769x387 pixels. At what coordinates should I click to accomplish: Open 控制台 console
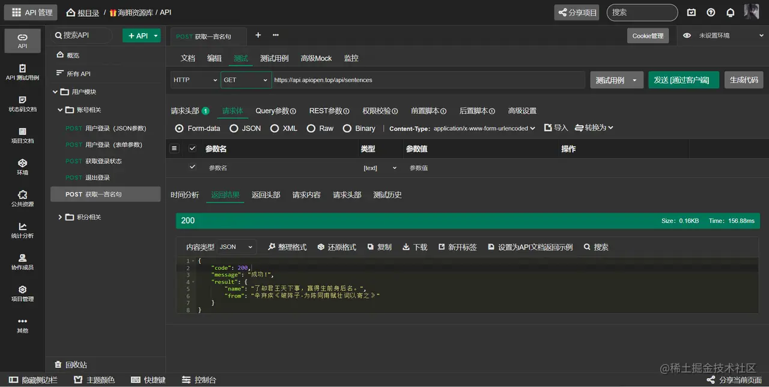[x=199, y=380]
